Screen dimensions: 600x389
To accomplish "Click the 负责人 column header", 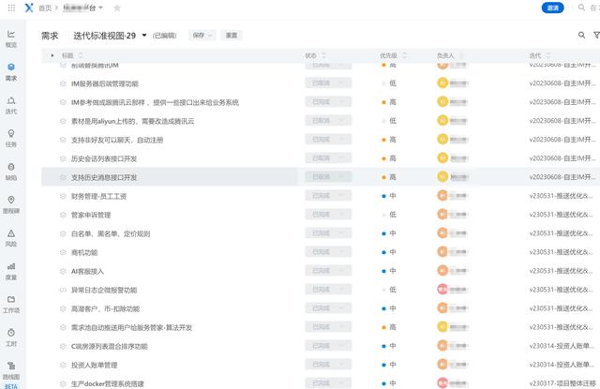I will 445,56.
